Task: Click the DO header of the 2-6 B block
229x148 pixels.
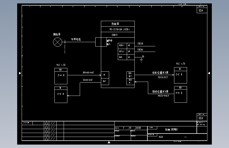Action: (x=180, y=88)
